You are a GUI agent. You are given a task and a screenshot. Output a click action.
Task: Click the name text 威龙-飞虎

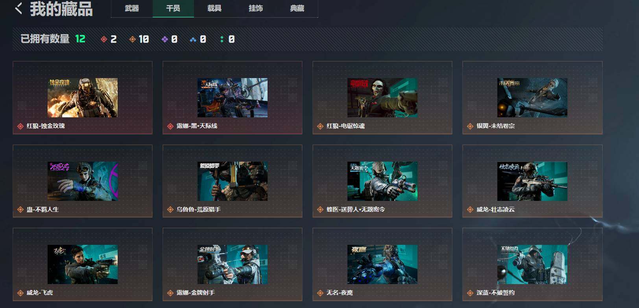[39, 293]
